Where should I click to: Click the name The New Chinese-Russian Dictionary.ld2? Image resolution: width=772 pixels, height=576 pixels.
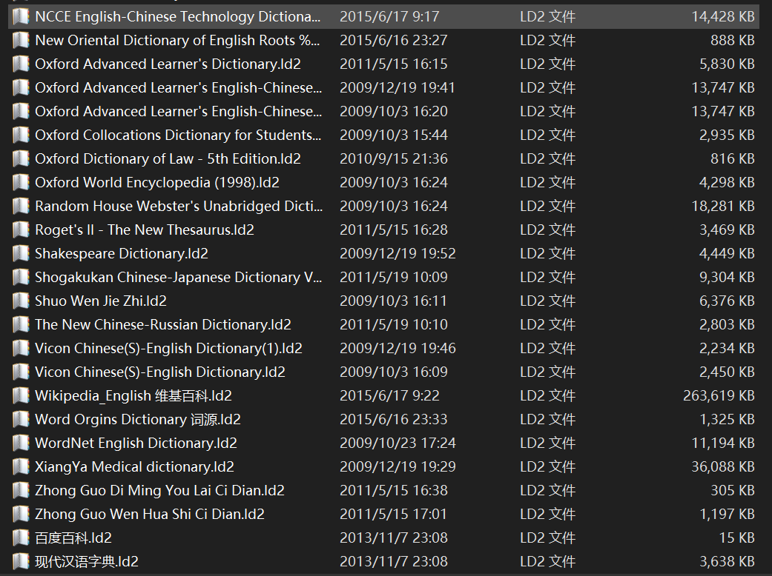pos(163,325)
